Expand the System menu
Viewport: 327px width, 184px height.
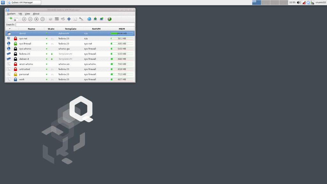(11, 14)
